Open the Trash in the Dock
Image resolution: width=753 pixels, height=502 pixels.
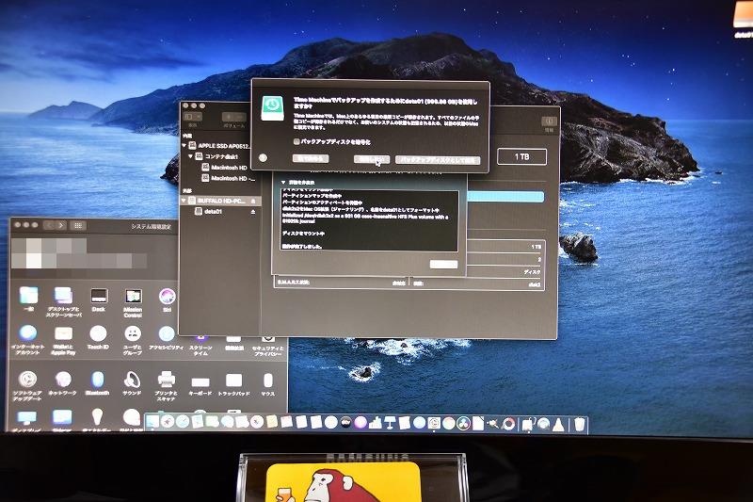click(580, 424)
